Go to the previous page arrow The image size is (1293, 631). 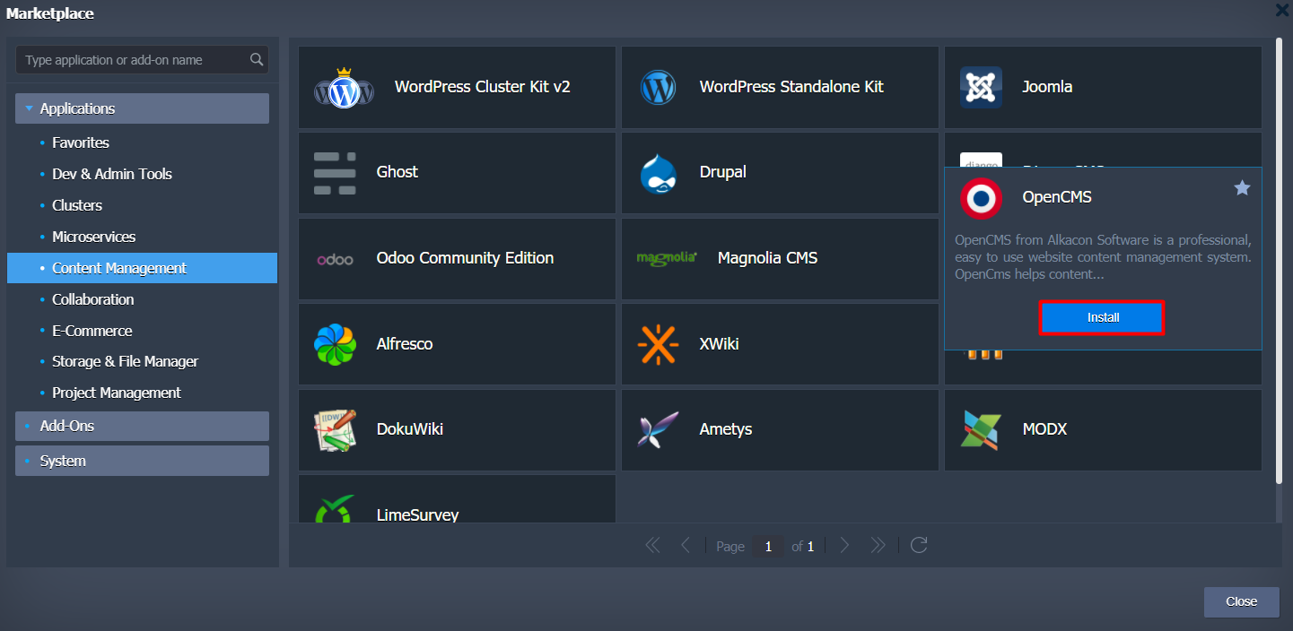click(x=686, y=545)
